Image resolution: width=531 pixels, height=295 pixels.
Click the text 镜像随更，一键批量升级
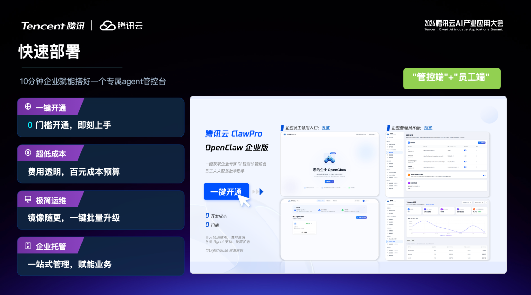74,218
